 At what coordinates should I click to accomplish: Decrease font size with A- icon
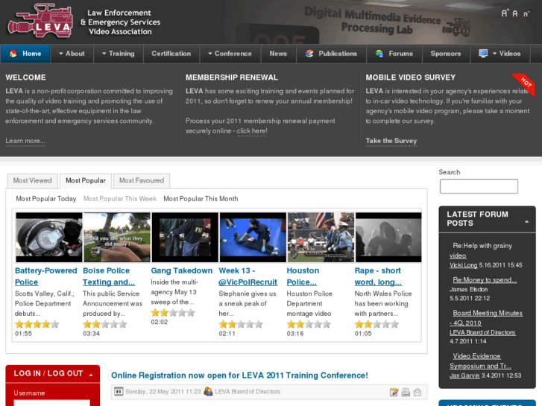[x=526, y=14]
